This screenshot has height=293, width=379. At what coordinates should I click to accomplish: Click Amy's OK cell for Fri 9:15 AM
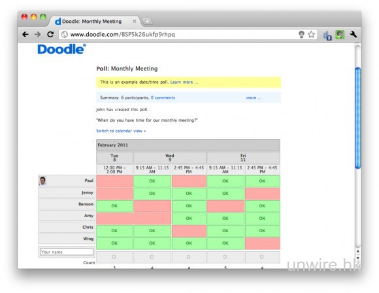click(x=225, y=218)
